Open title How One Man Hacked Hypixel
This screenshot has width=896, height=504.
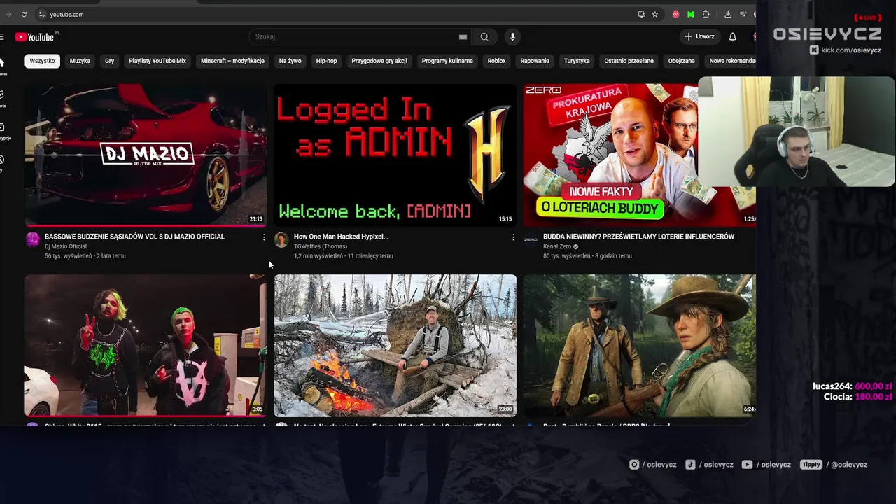(x=341, y=237)
